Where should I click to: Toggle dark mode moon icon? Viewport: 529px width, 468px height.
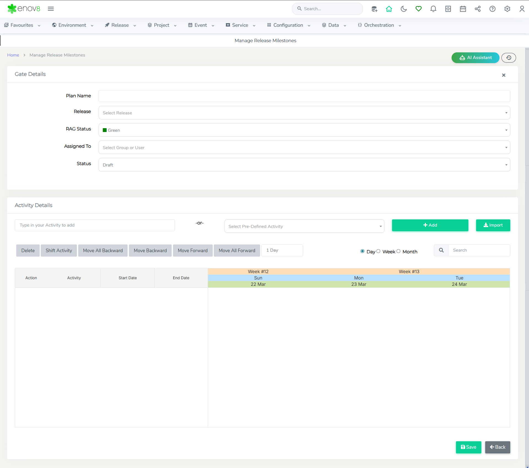click(404, 9)
